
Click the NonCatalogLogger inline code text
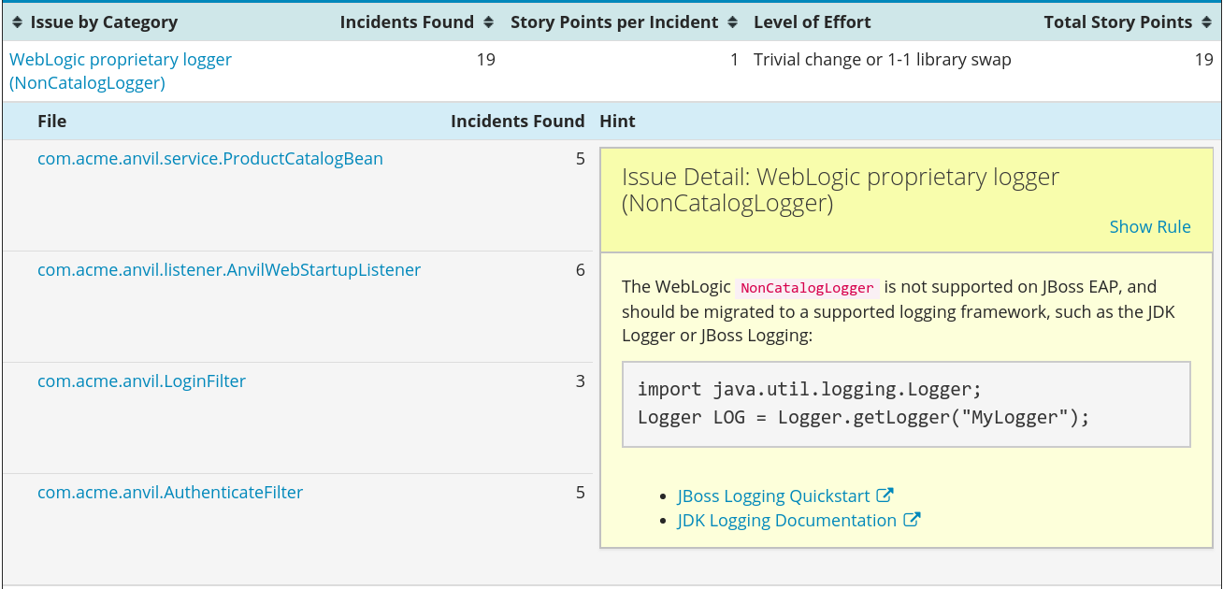808,288
